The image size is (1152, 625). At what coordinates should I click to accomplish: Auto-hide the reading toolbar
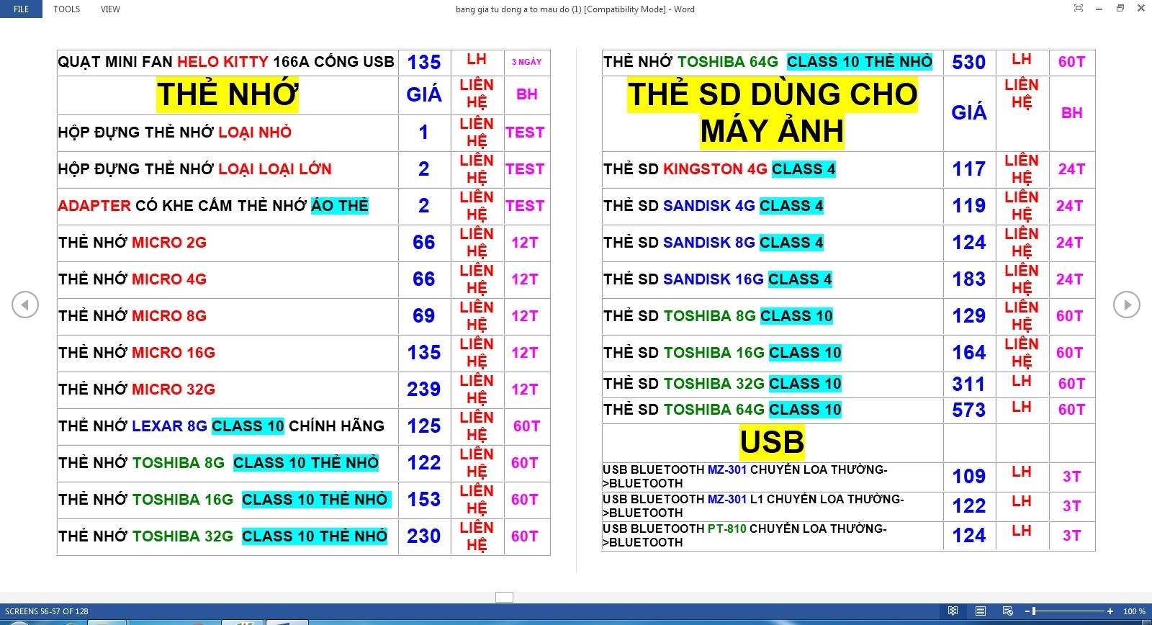1078,9
